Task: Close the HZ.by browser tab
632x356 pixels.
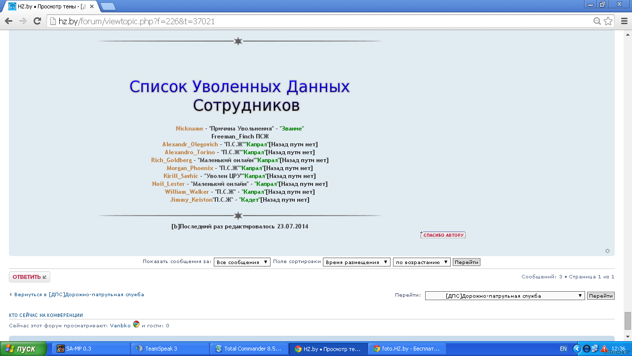Action: click(x=91, y=6)
